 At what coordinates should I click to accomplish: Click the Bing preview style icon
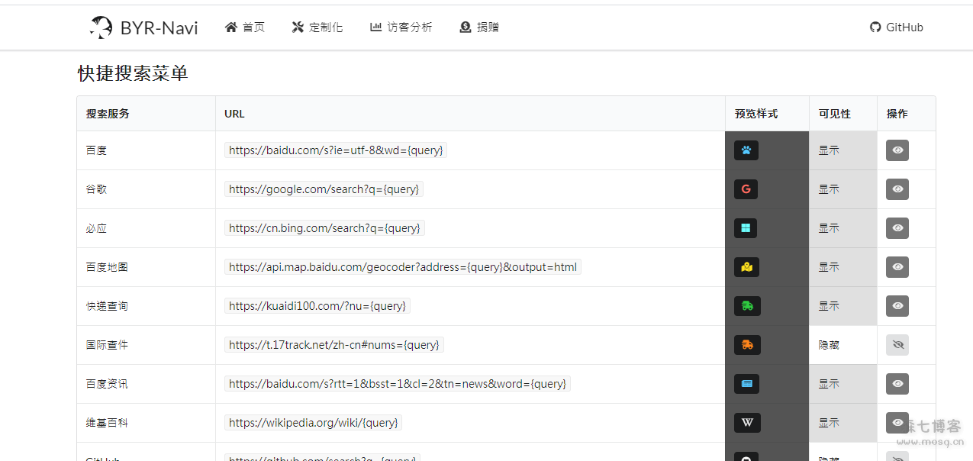click(746, 227)
